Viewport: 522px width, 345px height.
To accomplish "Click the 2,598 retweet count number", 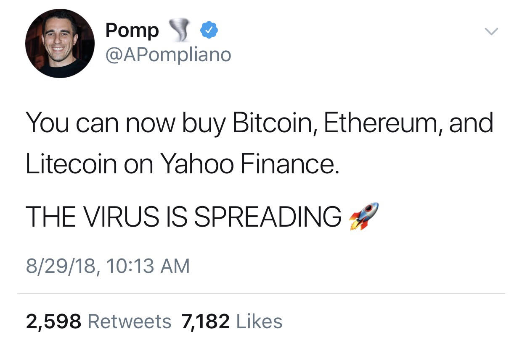I will tap(53, 321).
